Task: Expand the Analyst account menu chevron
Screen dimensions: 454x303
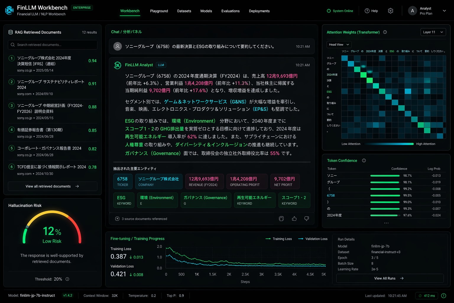Action: tap(444, 11)
